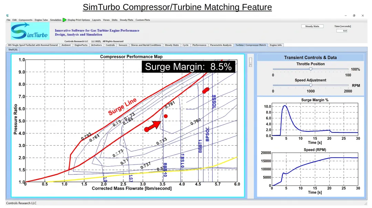Open the Custom Plets menu
The height and width of the screenshot is (208, 372).
pyautogui.click(x=143, y=20)
